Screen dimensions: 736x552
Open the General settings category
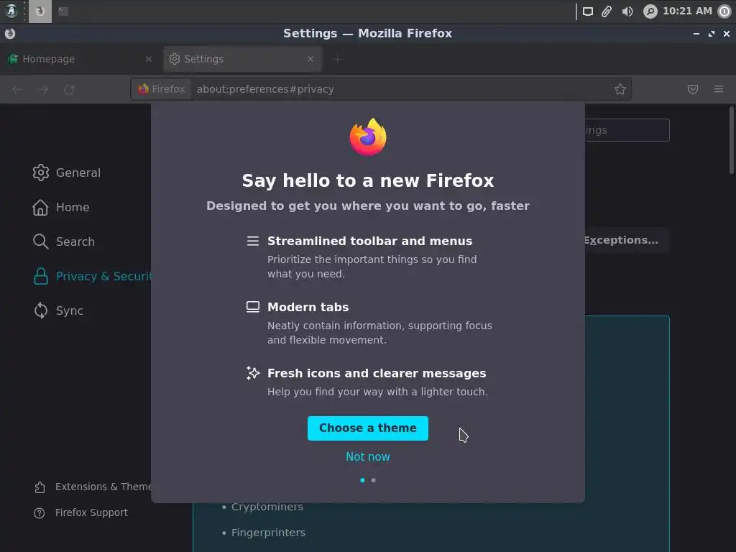tap(66, 172)
